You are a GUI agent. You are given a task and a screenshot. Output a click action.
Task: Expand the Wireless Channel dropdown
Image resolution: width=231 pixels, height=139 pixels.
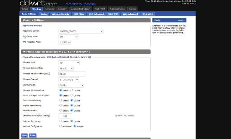69,80
